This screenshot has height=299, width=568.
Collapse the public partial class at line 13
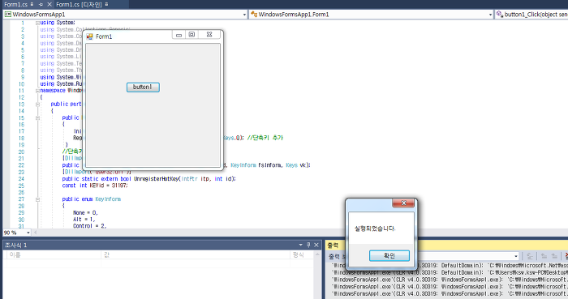pyautogui.click(x=37, y=105)
